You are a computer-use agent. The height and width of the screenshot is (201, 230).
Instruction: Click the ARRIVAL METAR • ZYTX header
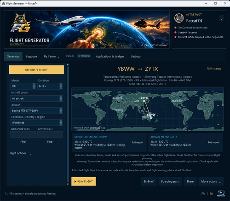click(164, 137)
